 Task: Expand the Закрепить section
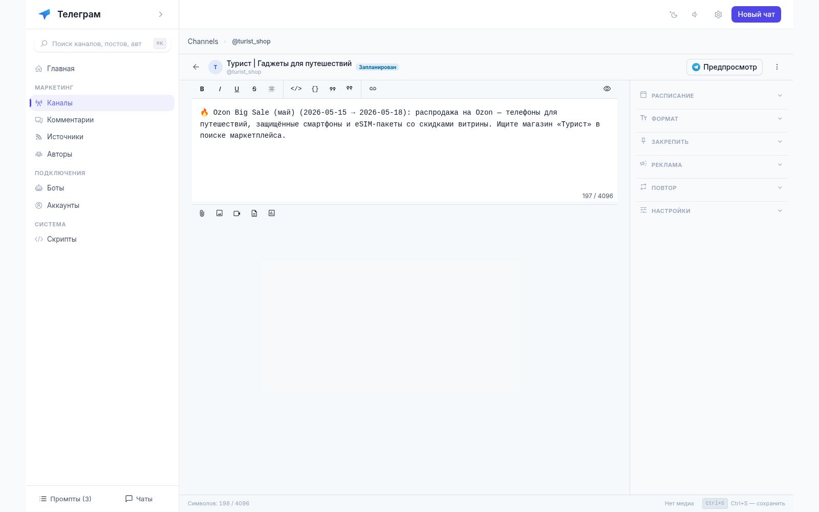click(x=712, y=142)
